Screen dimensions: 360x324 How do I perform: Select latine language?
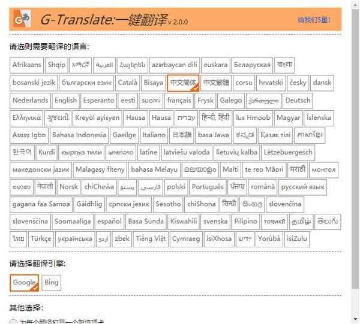point(148,153)
